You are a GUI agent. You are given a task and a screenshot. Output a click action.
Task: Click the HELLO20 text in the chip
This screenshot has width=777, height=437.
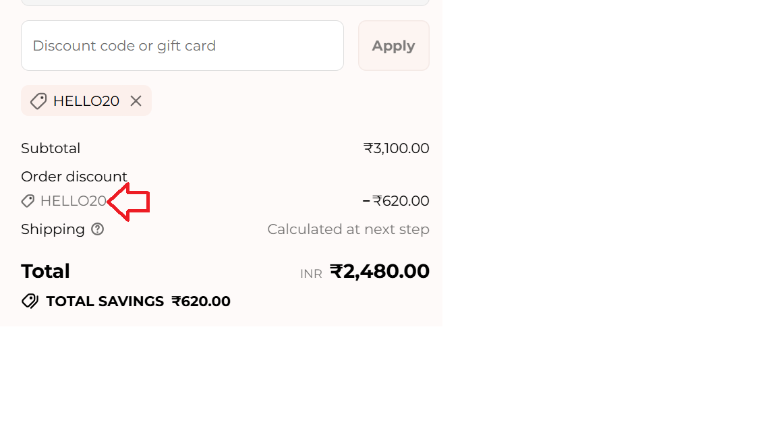(86, 101)
